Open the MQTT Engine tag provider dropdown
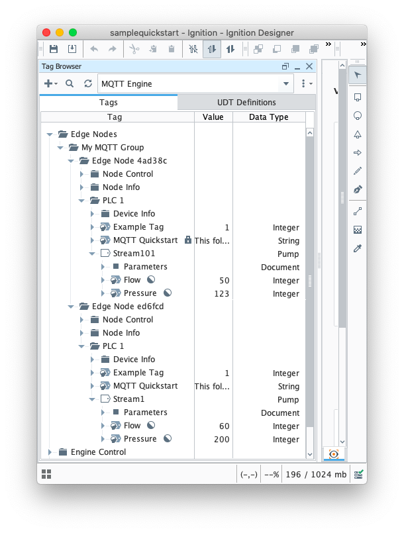The image size is (404, 533). pos(286,83)
